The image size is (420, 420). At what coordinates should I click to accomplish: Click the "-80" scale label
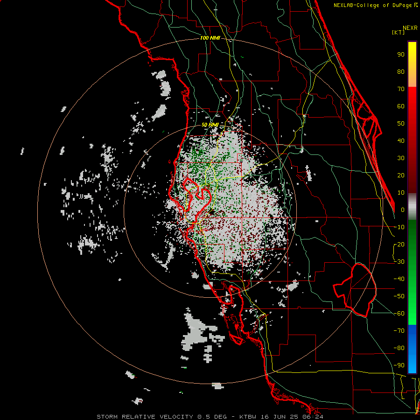click(x=399, y=348)
